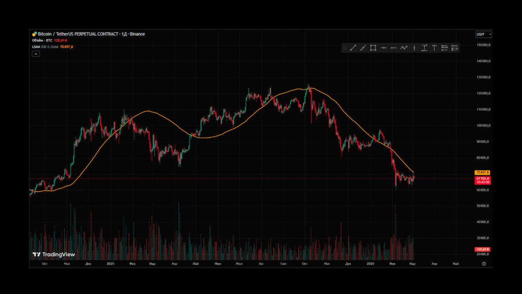Grab the drawing toolbar drag handle
This screenshot has width=522, height=294.
(x=344, y=48)
